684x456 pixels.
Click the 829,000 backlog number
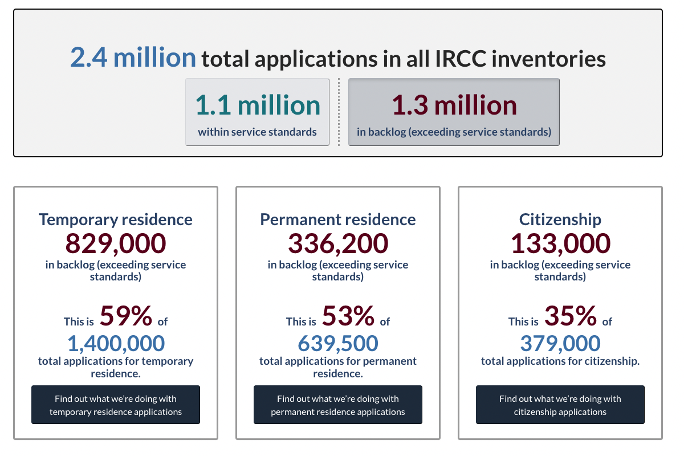pyautogui.click(x=116, y=244)
